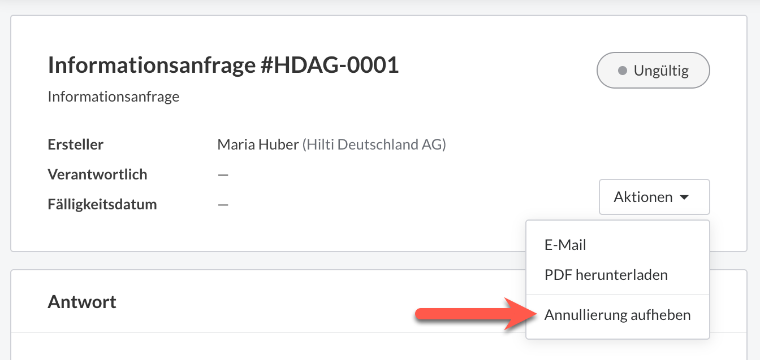The image size is (760, 360).
Task: Click the Verantwortlich field label
Action: point(97,174)
